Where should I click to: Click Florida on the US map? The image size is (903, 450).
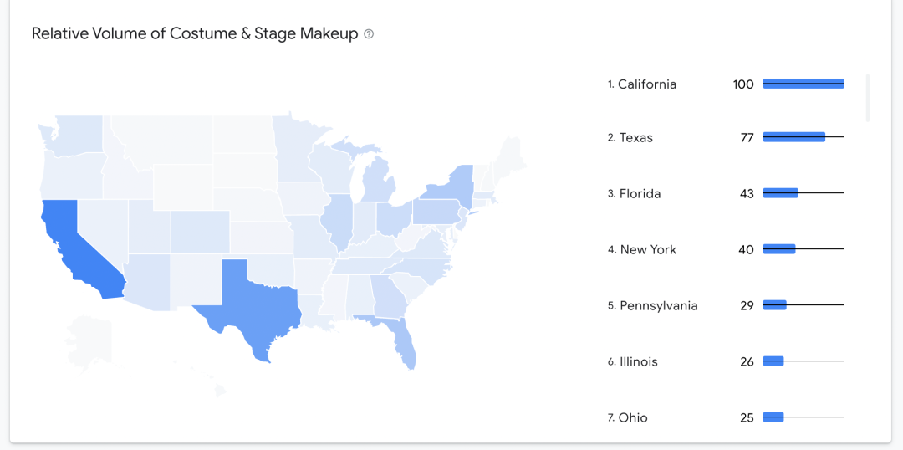click(405, 345)
